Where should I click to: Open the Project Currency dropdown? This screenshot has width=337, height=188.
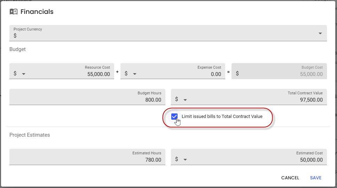click(320, 33)
